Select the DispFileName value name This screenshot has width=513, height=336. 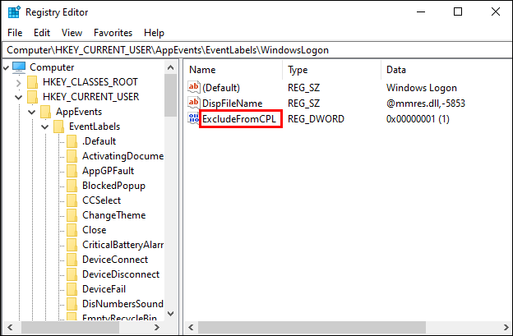click(x=233, y=104)
